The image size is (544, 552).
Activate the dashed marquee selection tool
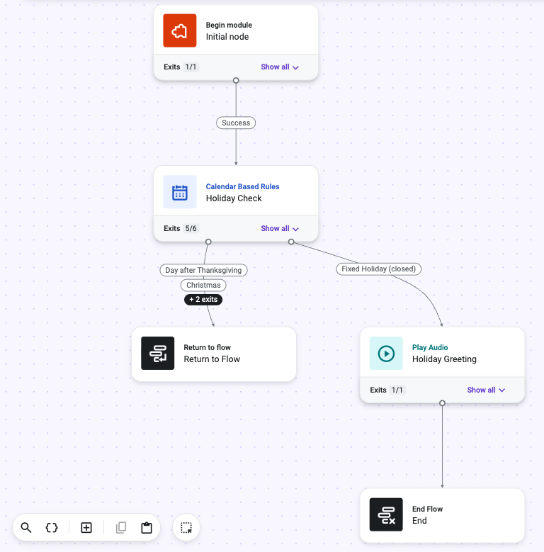(186, 528)
